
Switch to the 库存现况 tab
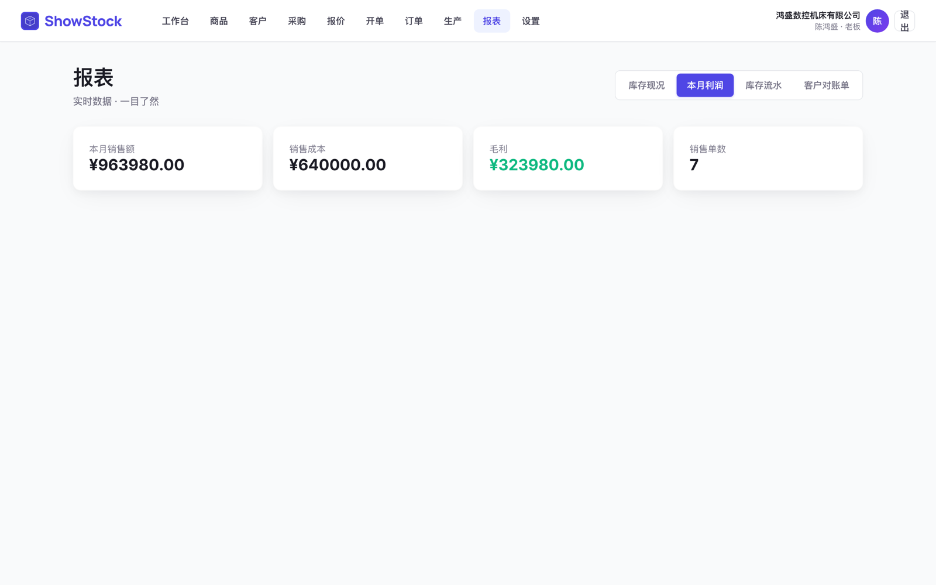click(x=646, y=85)
